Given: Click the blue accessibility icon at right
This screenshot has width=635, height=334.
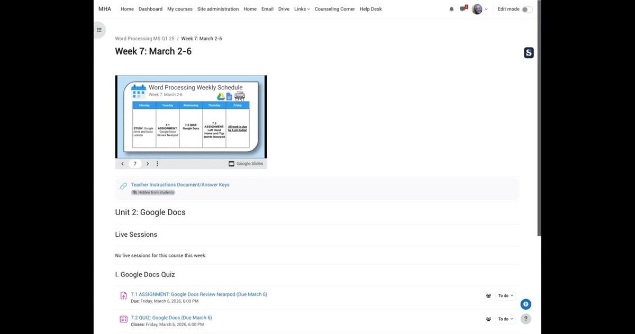Looking at the screenshot, I should tap(525, 304).
